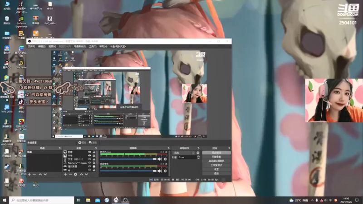Image resolution: width=363 pixels, height=204 pixels.
Task: Enable 工作室模式 studio mode button
Action: 216,165
